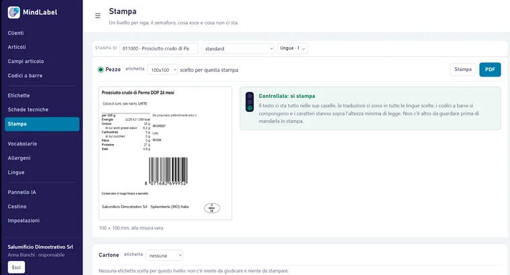Click the STAMPA DI label
This screenshot has height=275, width=510.
pos(106,48)
